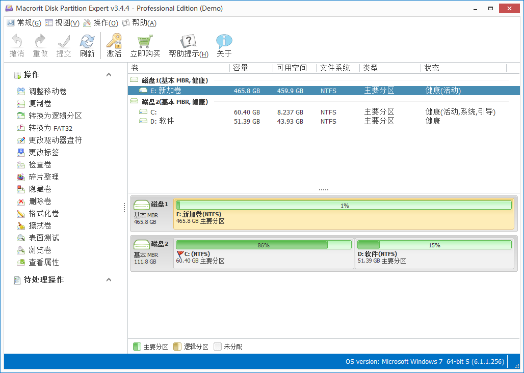Click the 健康(活动,系统,引导) status cell

[460, 112]
